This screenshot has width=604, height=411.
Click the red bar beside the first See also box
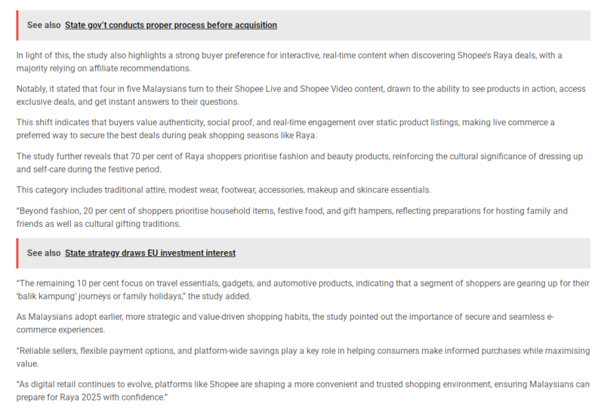pyautogui.click(x=17, y=25)
